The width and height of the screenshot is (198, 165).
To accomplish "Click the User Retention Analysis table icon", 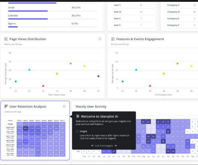I will 6,106.
